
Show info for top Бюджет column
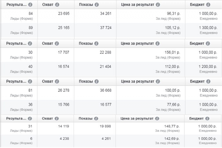pyautogui.click(x=208, y=5)
